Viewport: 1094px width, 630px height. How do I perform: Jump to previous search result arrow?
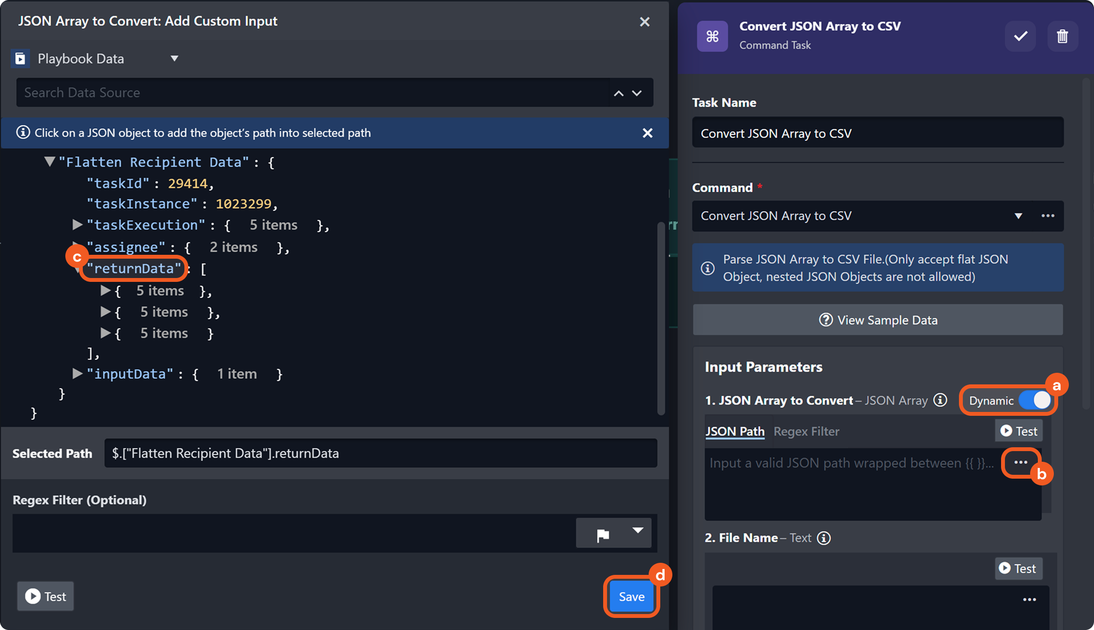[x=619, y=93]
